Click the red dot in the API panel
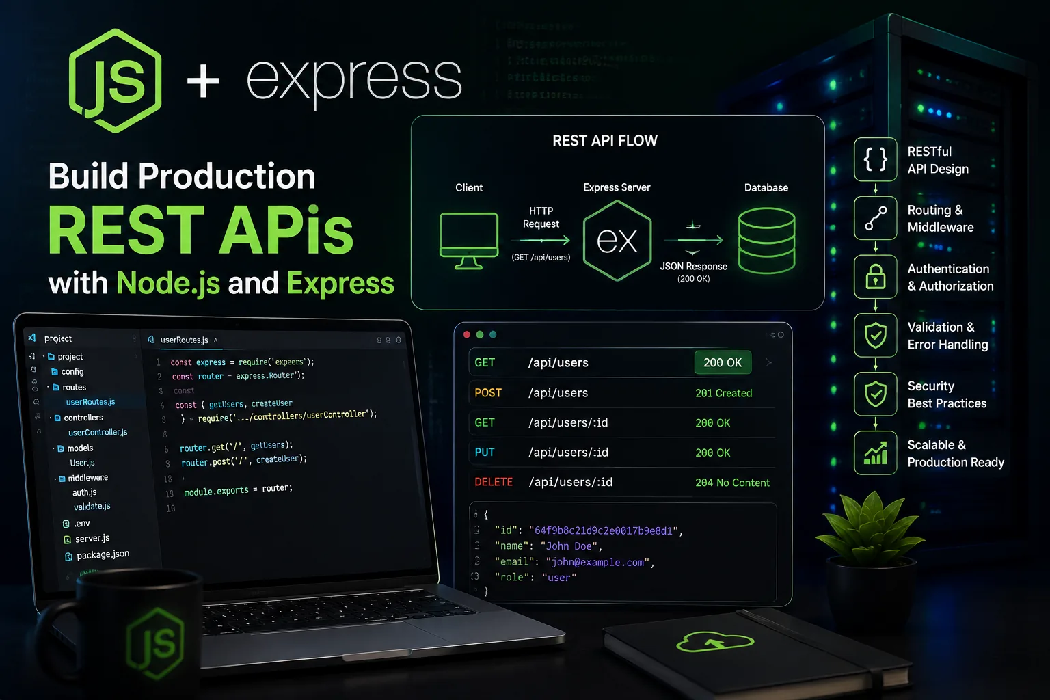 coord(467,334)
